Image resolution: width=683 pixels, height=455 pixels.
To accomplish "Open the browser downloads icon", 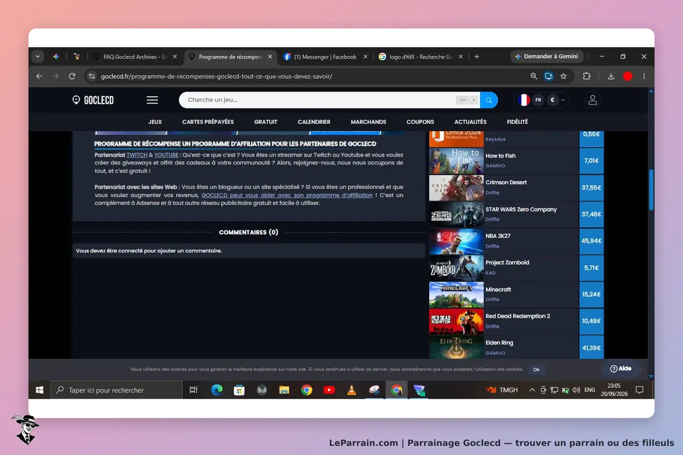I will tap(611, 76).
